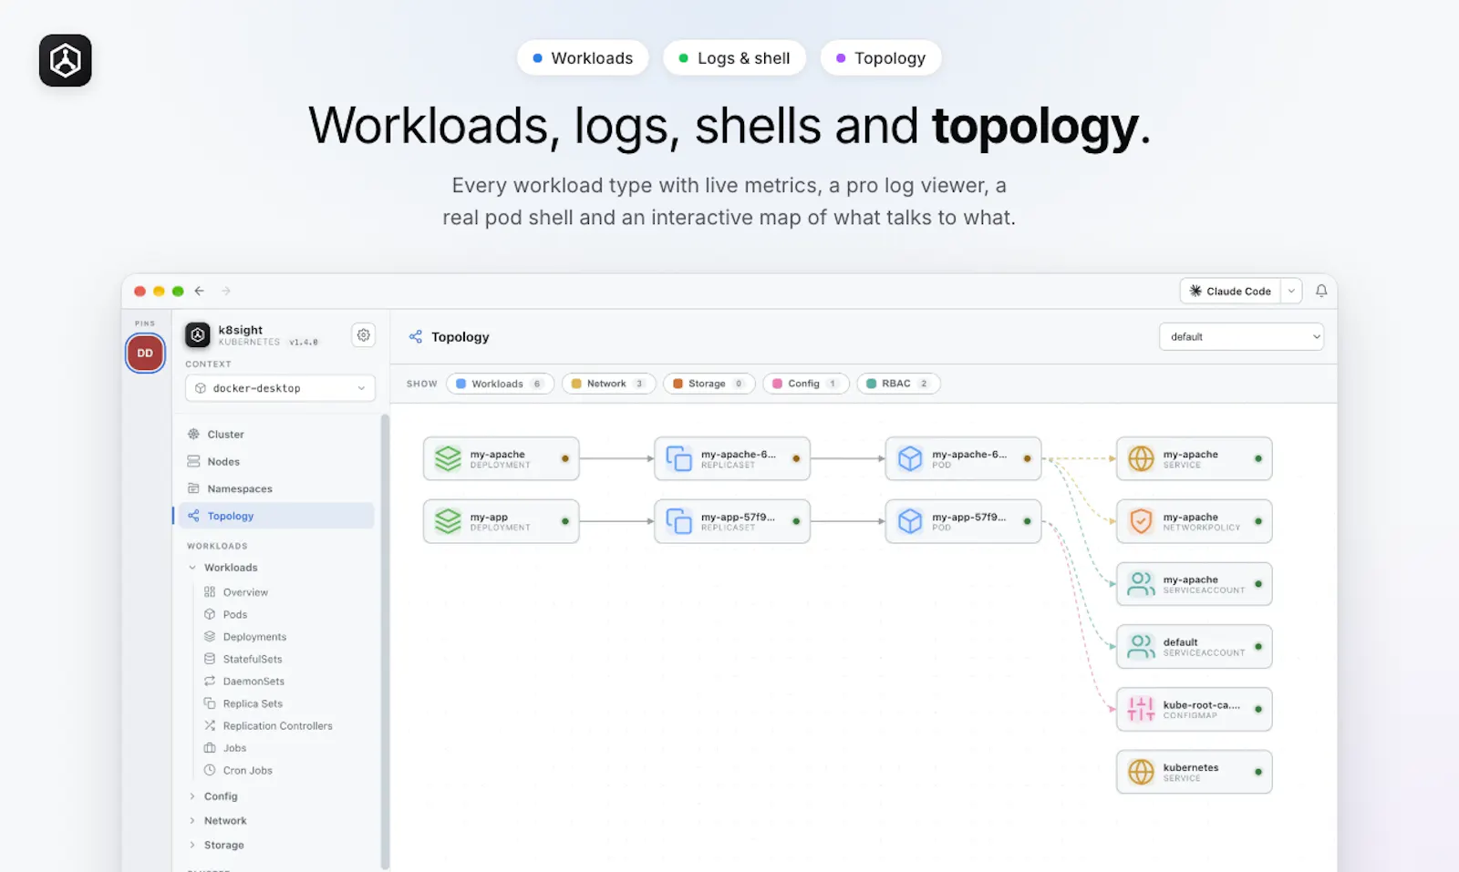Image resolution: width=1459 pixels, height=872 pixels.
Task: Click the my-apache service globe icon
Action: pyautogui.click(x=1141, y=458)
